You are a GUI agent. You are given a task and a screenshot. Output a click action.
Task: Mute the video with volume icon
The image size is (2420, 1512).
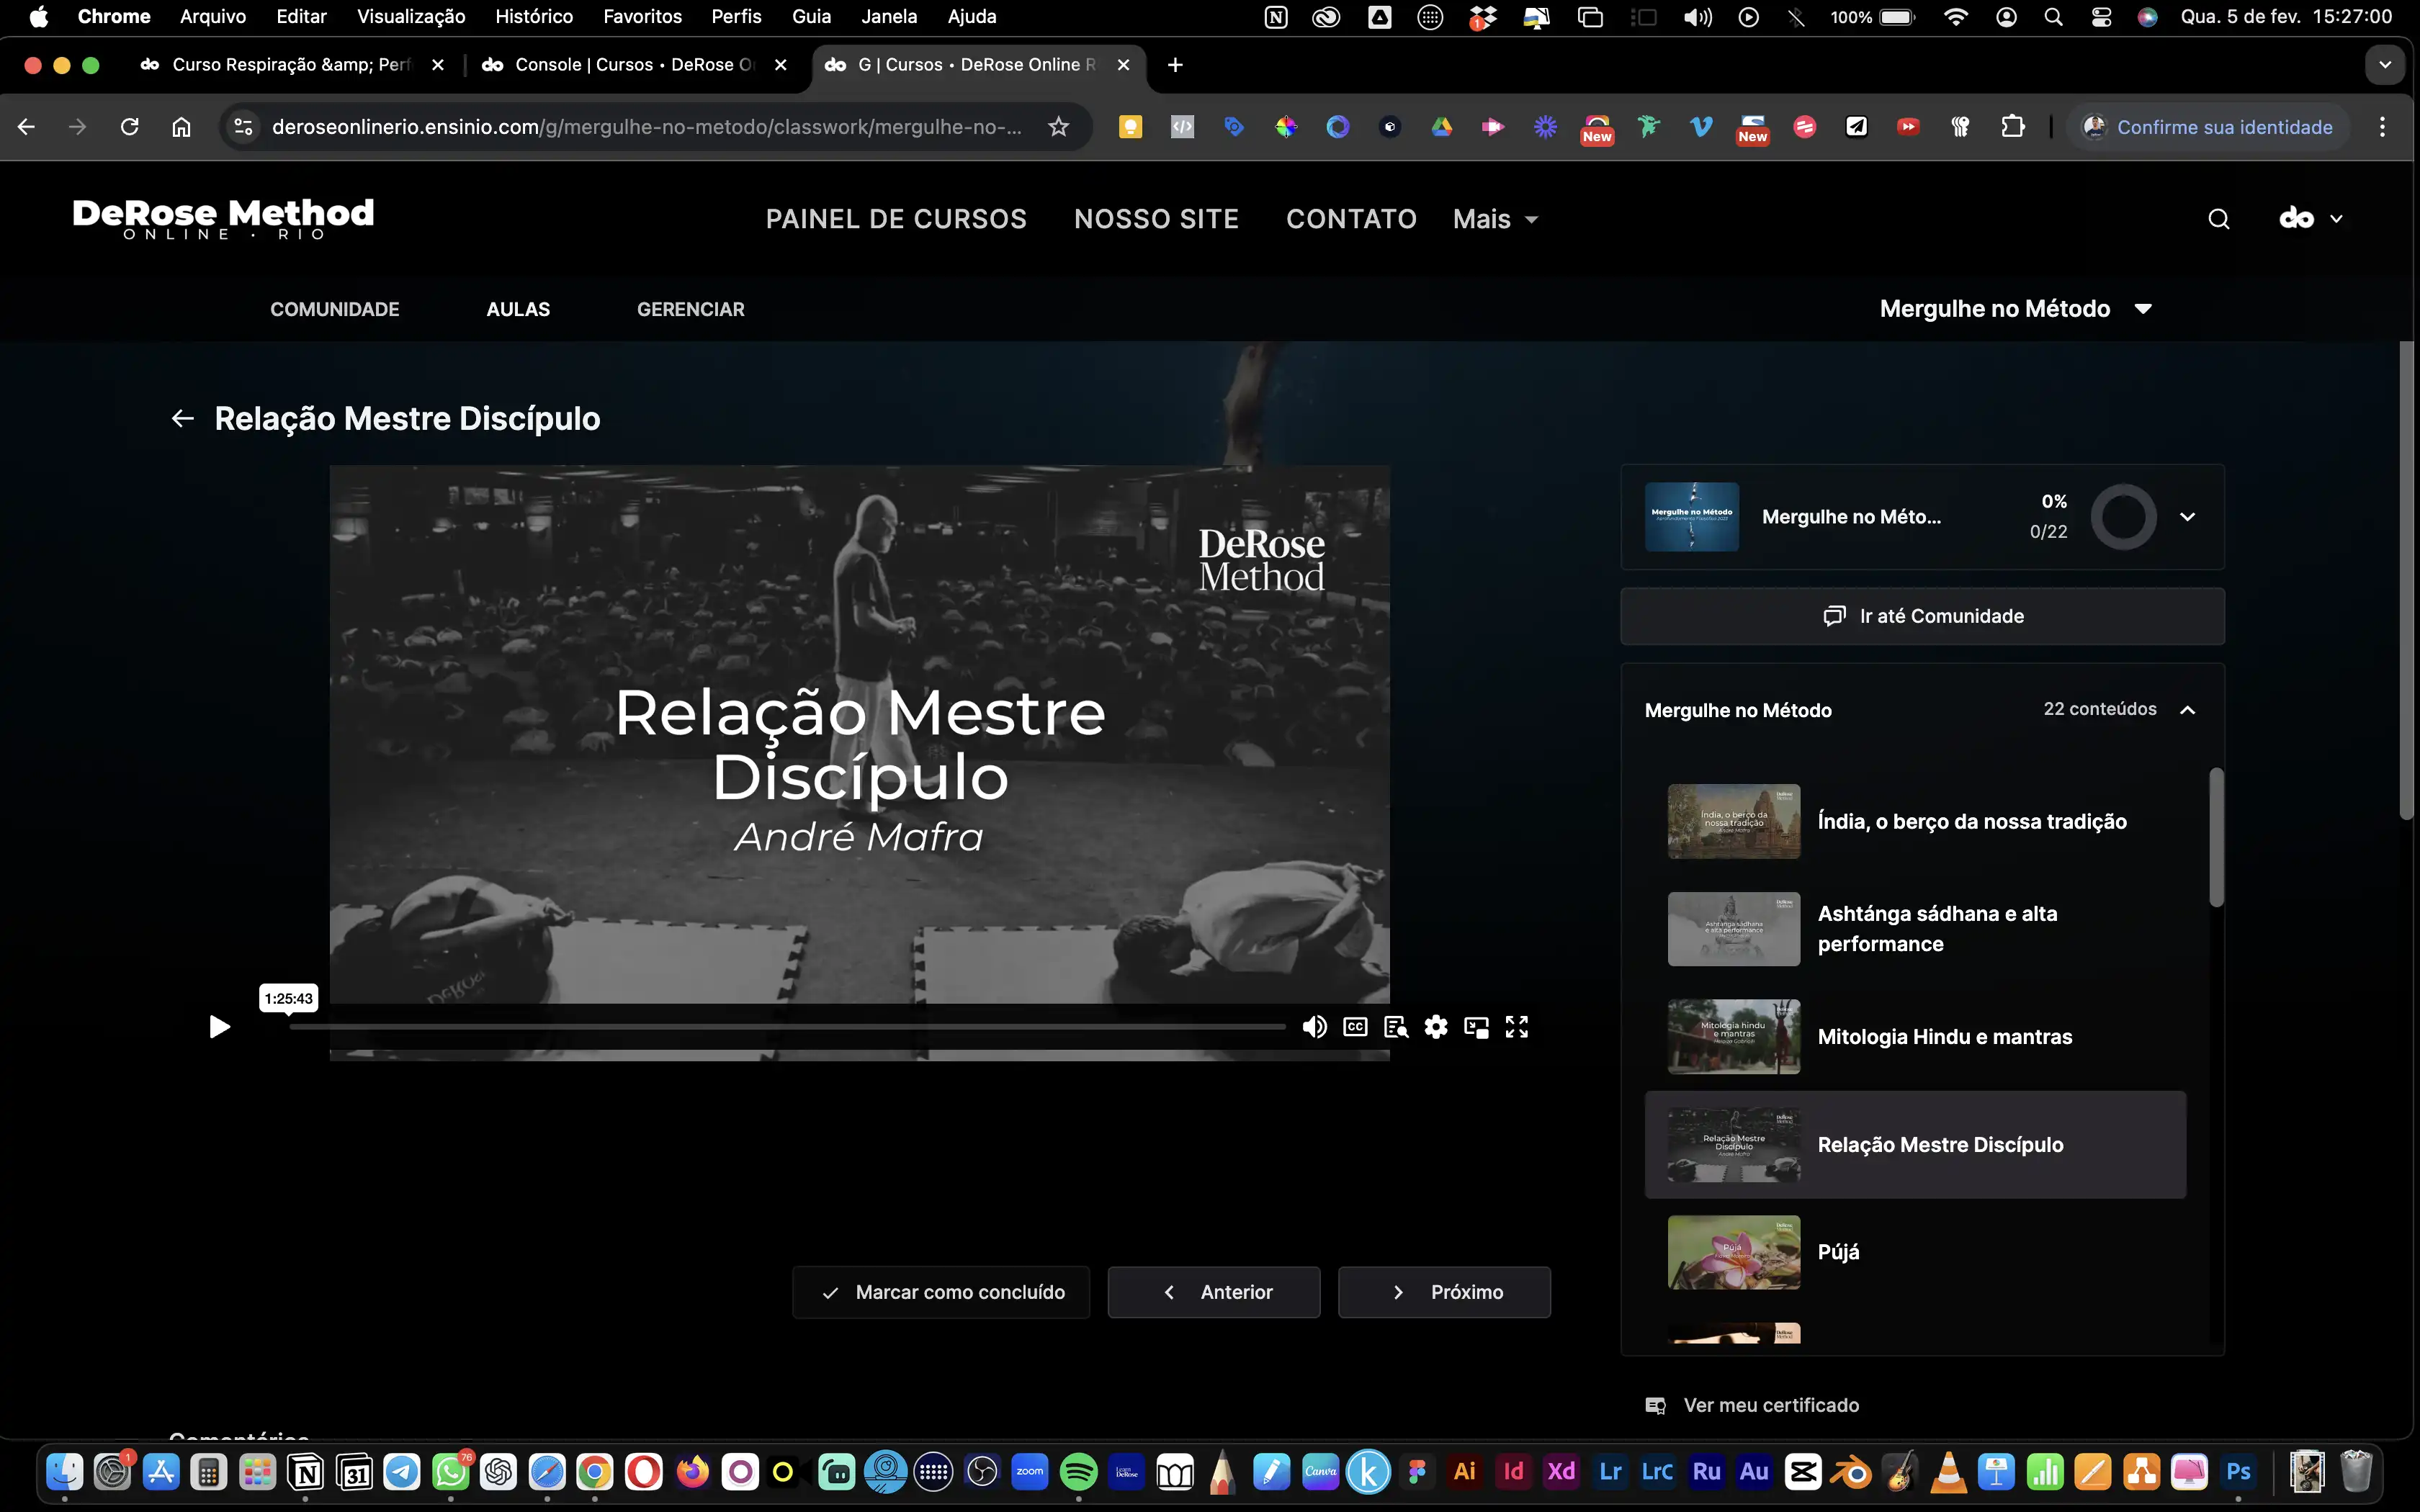(x=1314, y=1027)
